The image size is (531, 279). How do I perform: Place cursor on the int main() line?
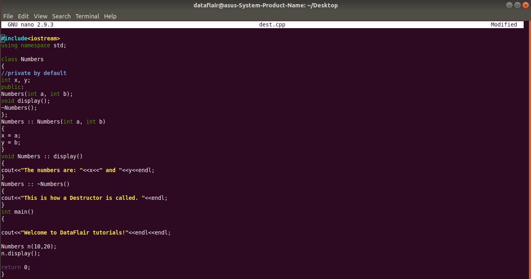coord(16,211)
